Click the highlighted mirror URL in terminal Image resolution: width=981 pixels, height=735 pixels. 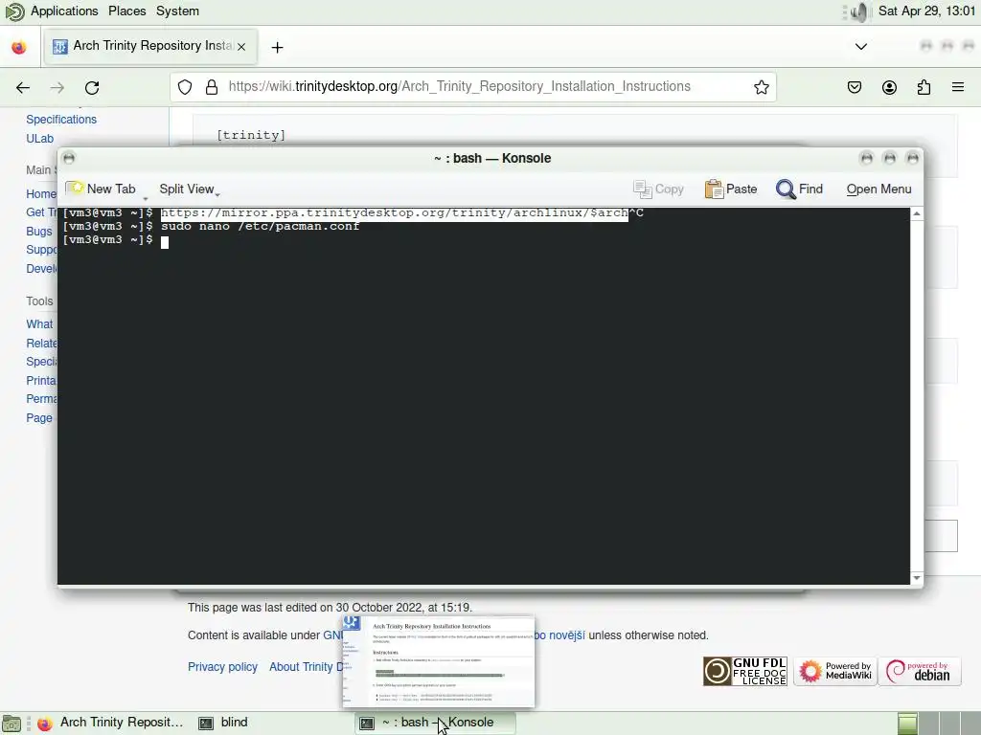pos(394,213)
